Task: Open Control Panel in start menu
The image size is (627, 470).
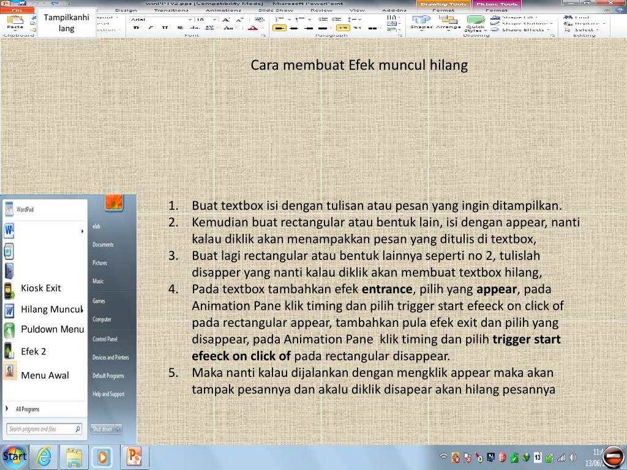Action: 105,339
